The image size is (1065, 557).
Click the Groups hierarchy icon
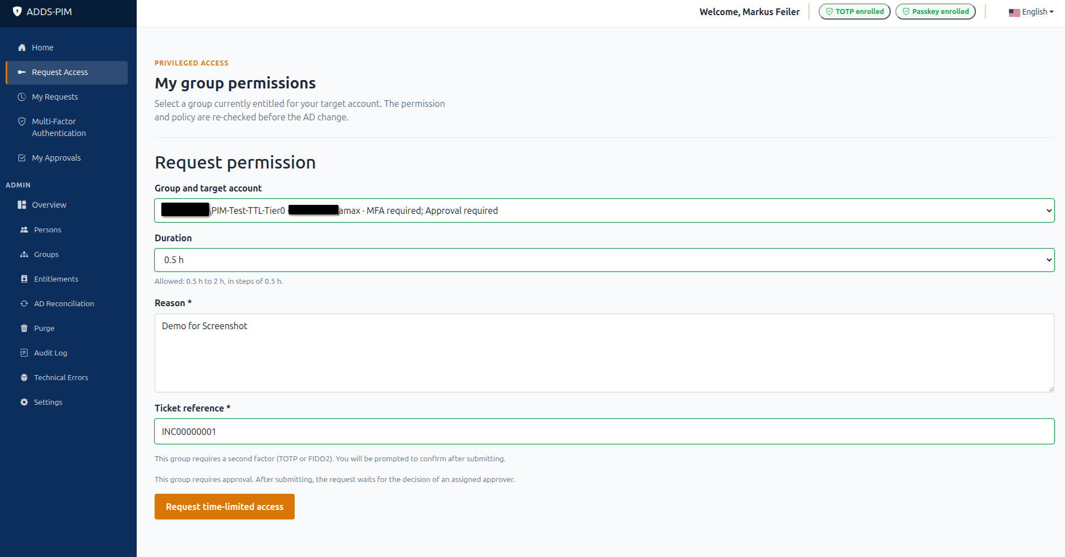pyautogui.click(x=24, y=254)
